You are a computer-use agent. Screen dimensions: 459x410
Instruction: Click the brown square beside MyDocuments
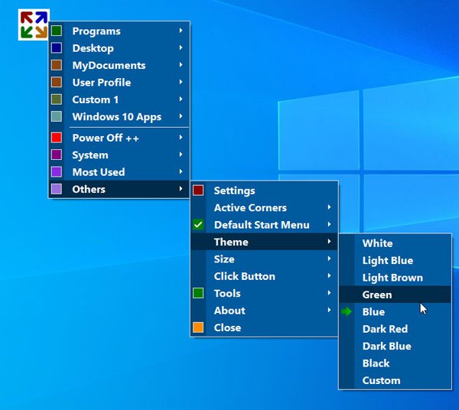pyautogui.click(x=57, y=65)
